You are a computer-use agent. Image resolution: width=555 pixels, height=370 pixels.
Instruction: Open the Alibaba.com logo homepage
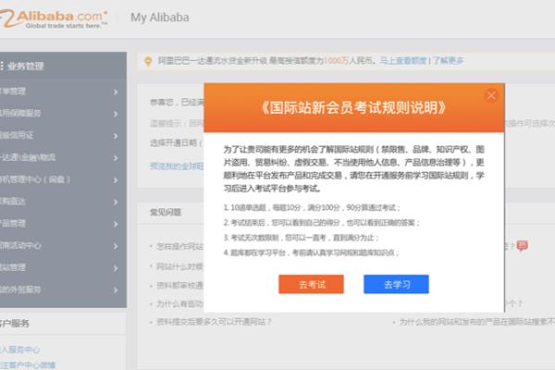tap(53, 18)
